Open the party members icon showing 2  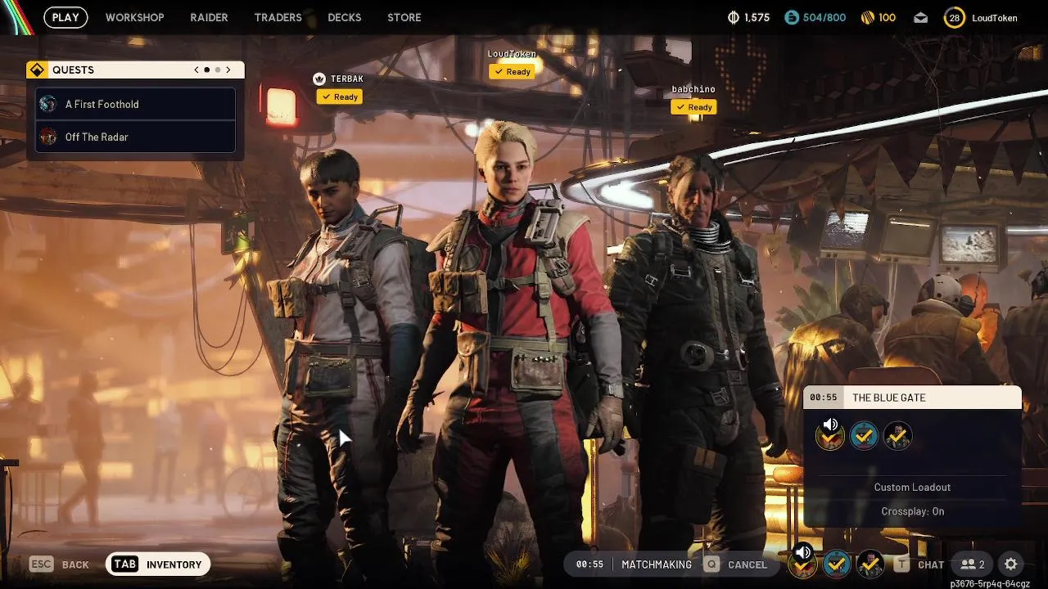coord(973,564)
